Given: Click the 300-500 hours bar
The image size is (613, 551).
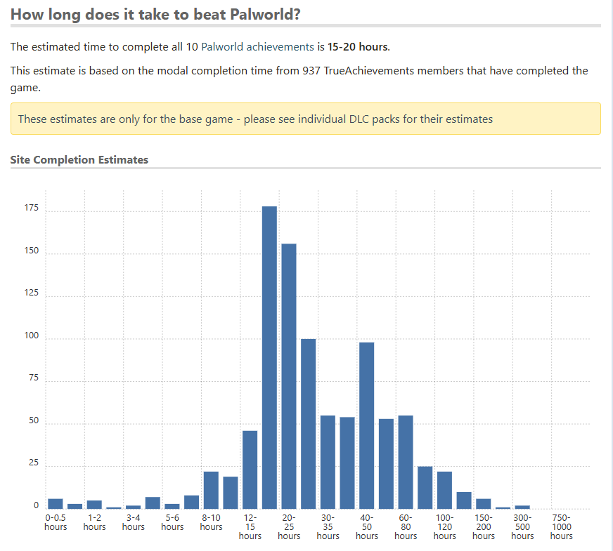Looking at the screenshot, I should click(x=522, y=507).
